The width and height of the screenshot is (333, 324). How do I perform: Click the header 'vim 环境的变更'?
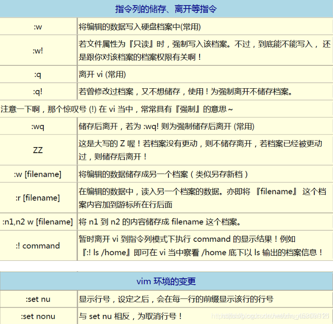point(166,281)
